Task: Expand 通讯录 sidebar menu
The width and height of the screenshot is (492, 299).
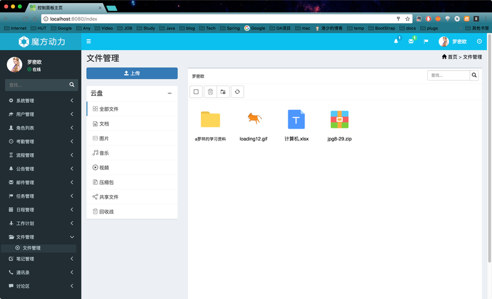Action: pos(41,272)
